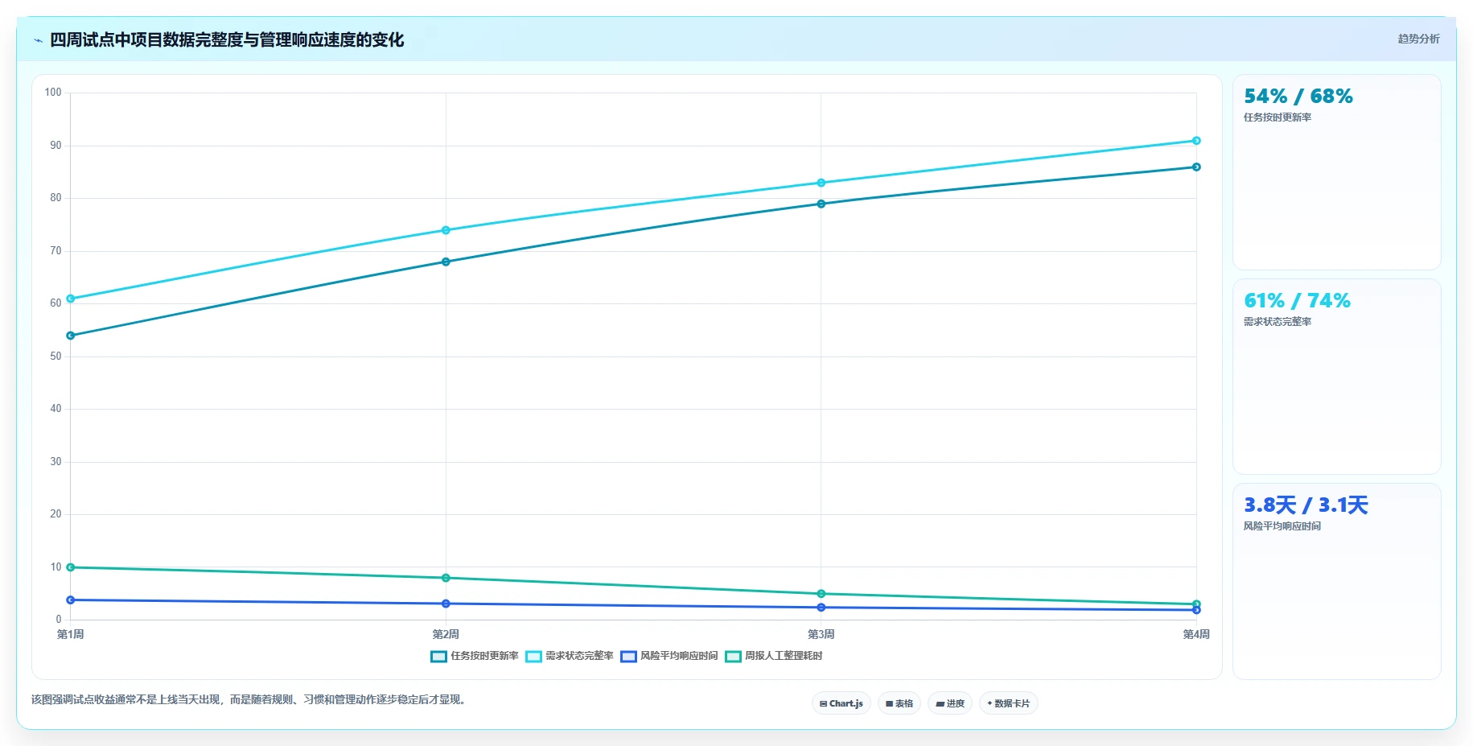Click the blue 风险平均响应时间 legend swatch
The height and width of the screenshot is (746, 1473).
pos(628,657)
